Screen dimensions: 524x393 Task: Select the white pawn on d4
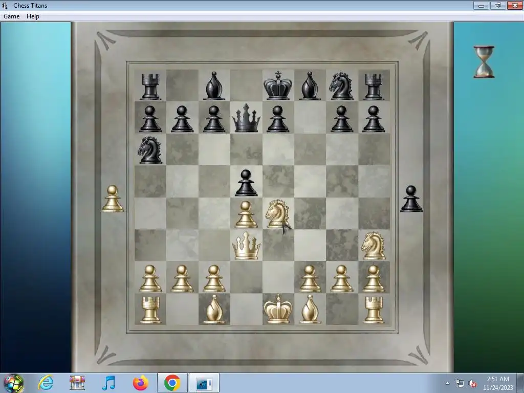pyautogui.click(x=246, y=214)
